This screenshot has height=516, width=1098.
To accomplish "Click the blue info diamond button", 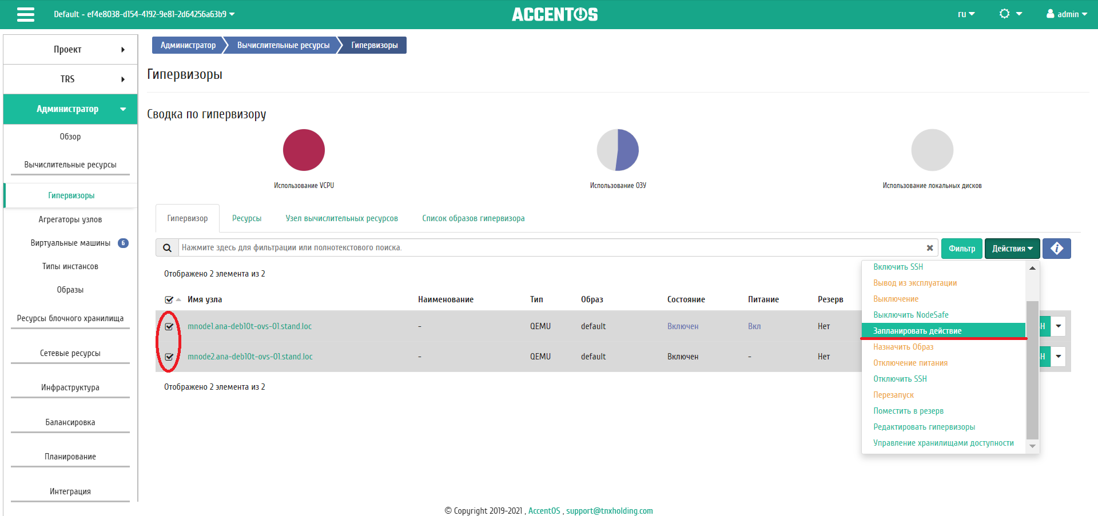I will point(1056,249).
